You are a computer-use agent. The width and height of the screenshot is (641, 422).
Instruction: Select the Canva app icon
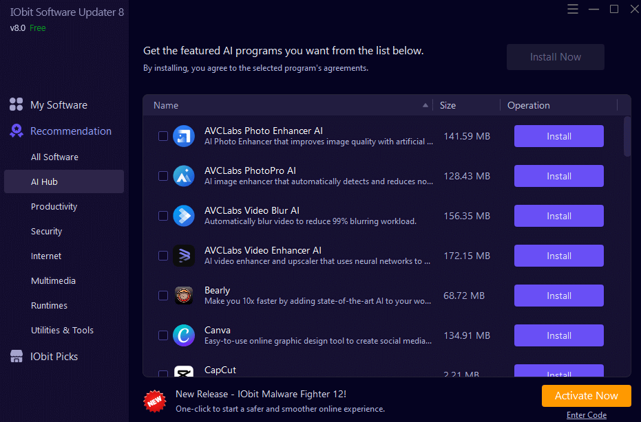pos(184,335)
